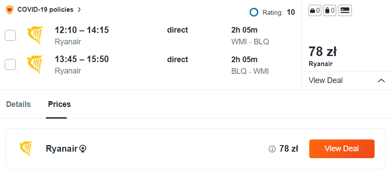Tick the checkbox for the 12:10 – 14:15 flight
The image size is (392, 179).
10,36
